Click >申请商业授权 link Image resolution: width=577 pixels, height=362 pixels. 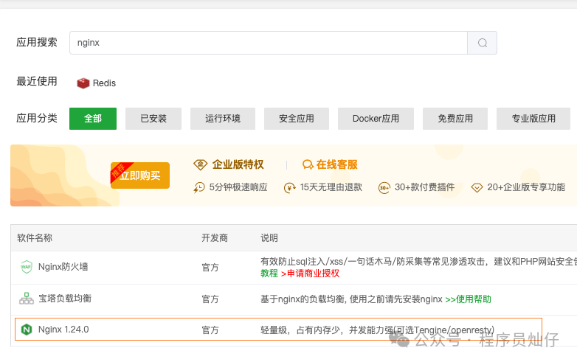pos(310,274)
